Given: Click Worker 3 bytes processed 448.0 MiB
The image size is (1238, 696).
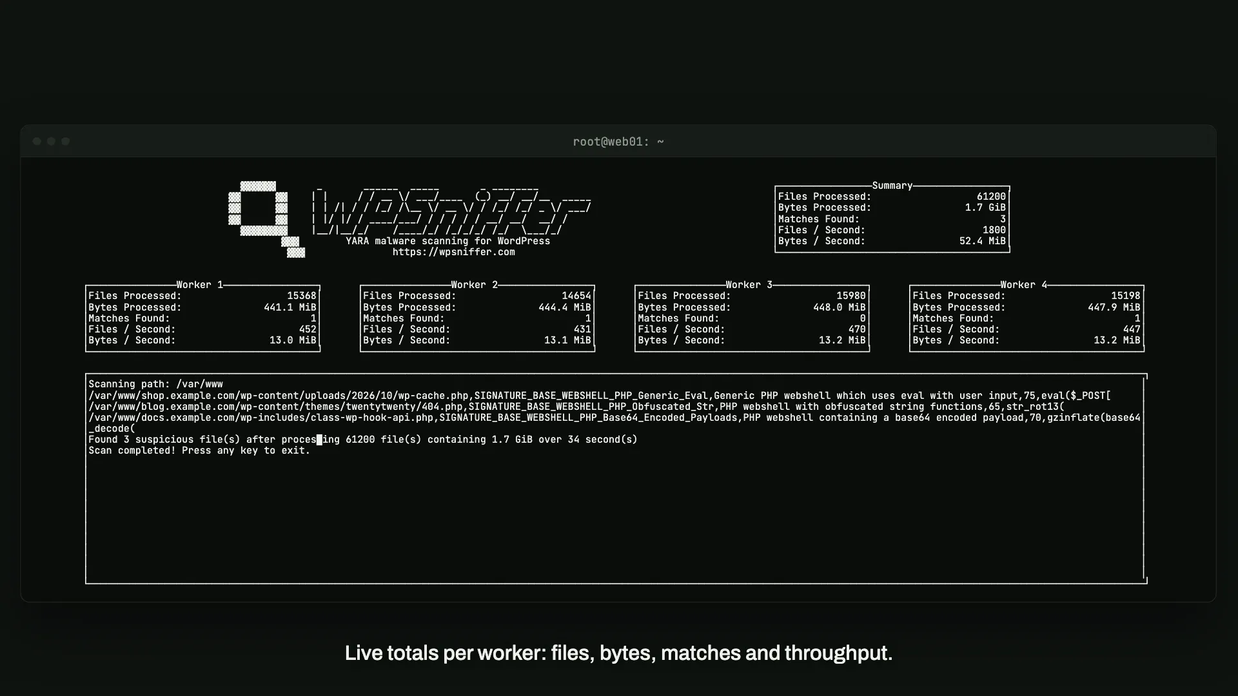Looking at the screenshot, I should [x=840, y=307].
